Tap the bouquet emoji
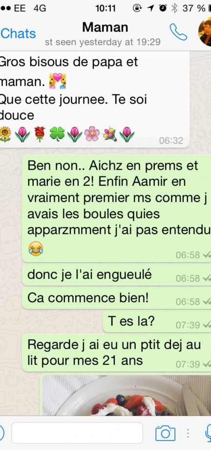 [110, 134]
